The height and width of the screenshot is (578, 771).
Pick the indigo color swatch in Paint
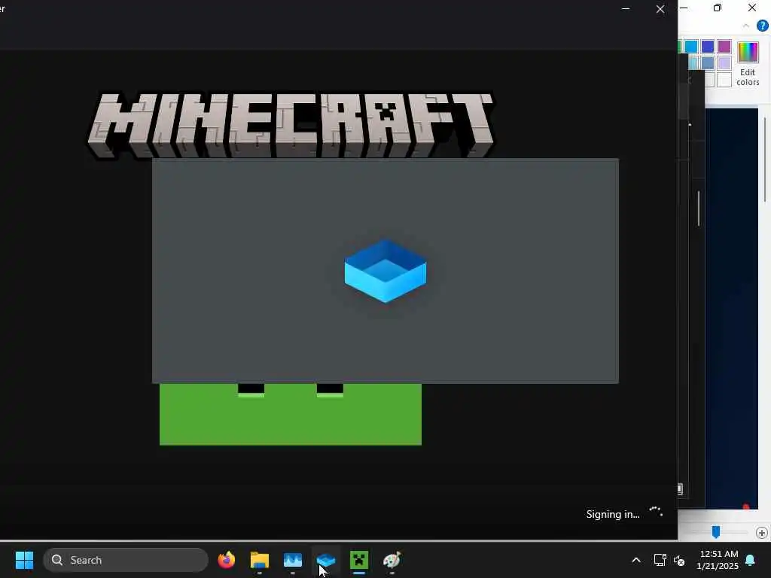(x=708, y=47)
